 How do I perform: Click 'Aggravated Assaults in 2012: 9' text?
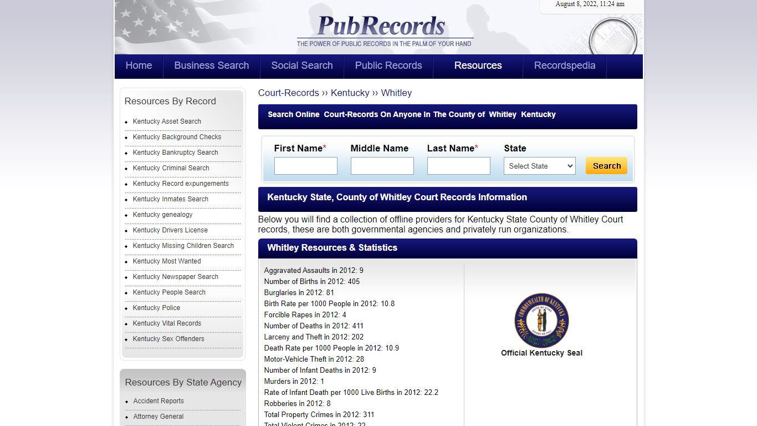tap(314, 271)
